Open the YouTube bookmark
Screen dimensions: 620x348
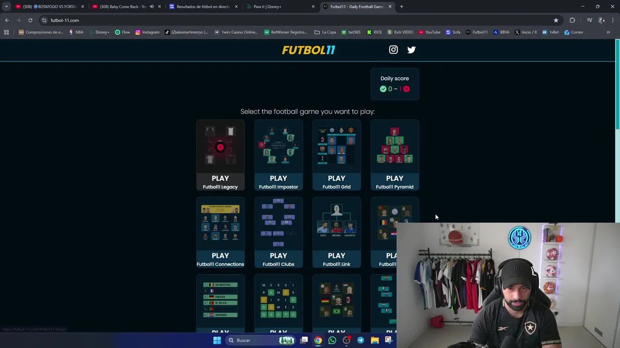coord(430,32)
